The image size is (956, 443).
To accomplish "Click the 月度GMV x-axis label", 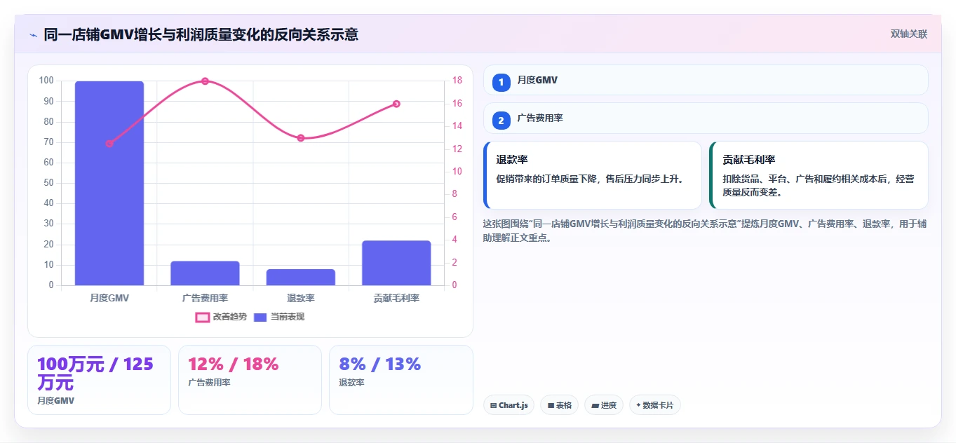I will [109, 298].
